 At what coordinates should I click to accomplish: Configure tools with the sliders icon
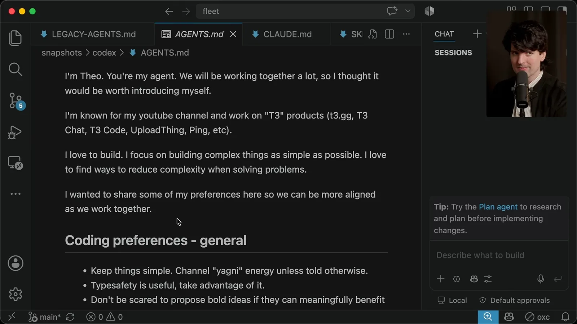(x=488, y=279)
